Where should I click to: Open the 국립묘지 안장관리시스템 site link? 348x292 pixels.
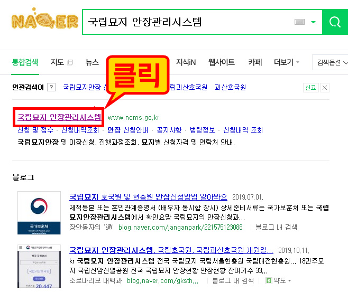(59, 117)
